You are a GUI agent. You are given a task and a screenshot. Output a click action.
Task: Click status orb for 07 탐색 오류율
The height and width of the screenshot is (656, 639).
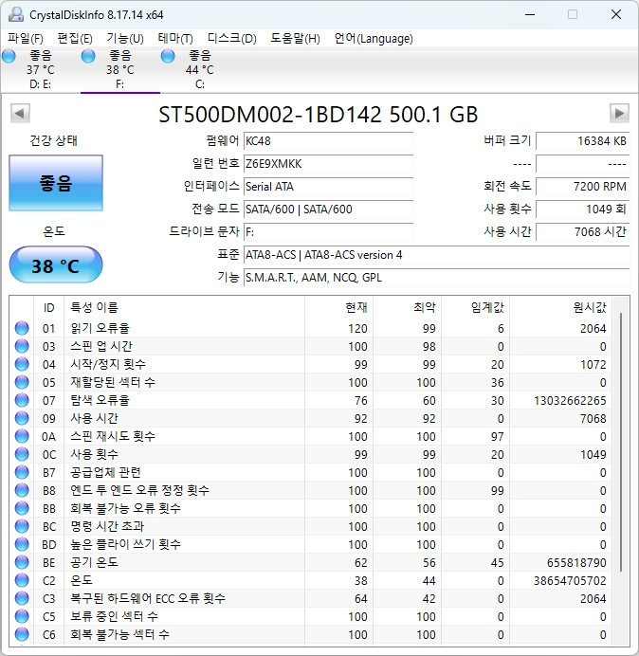[22, 400]
